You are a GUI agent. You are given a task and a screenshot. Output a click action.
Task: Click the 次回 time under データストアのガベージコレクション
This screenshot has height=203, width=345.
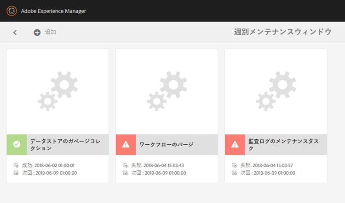(x=50, y=173)
